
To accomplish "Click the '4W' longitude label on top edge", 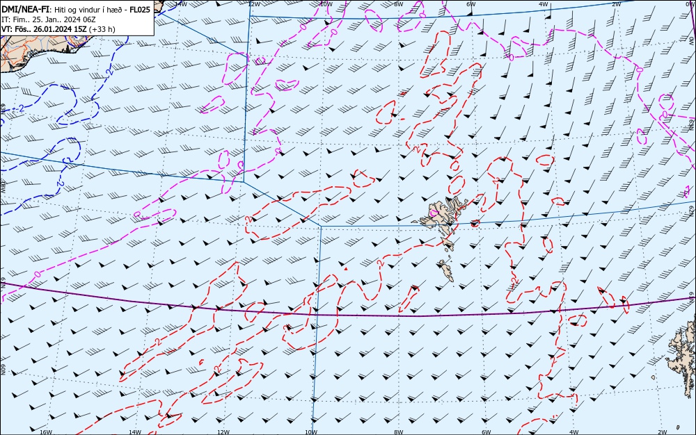I will pyautogui.click(x=544, y=4).
